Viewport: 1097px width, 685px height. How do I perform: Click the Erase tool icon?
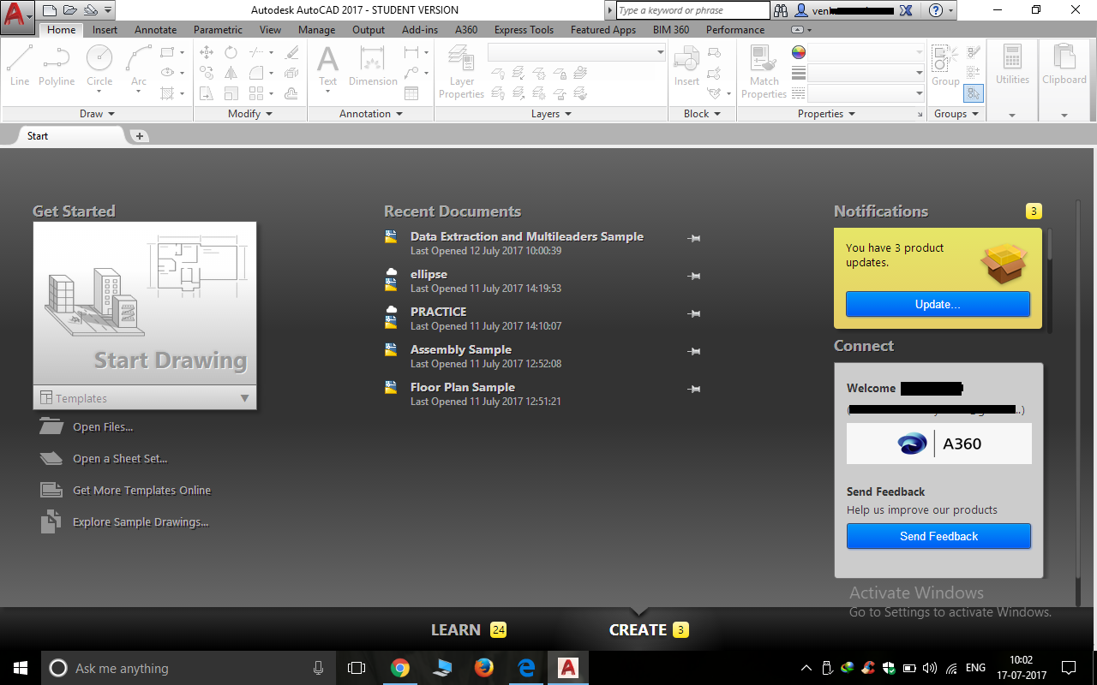292,52
